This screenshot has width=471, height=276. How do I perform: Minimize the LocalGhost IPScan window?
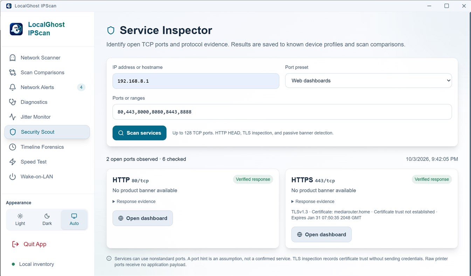click(429, 6)
